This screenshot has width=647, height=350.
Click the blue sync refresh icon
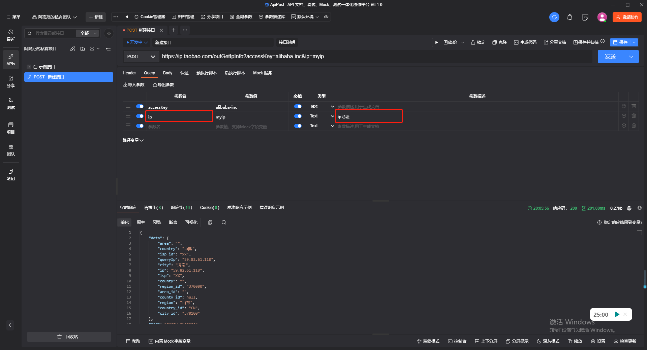click(554, 17)
